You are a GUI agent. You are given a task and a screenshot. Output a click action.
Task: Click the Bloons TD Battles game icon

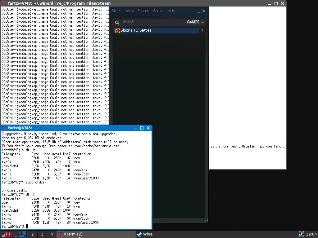click(117, 31)
